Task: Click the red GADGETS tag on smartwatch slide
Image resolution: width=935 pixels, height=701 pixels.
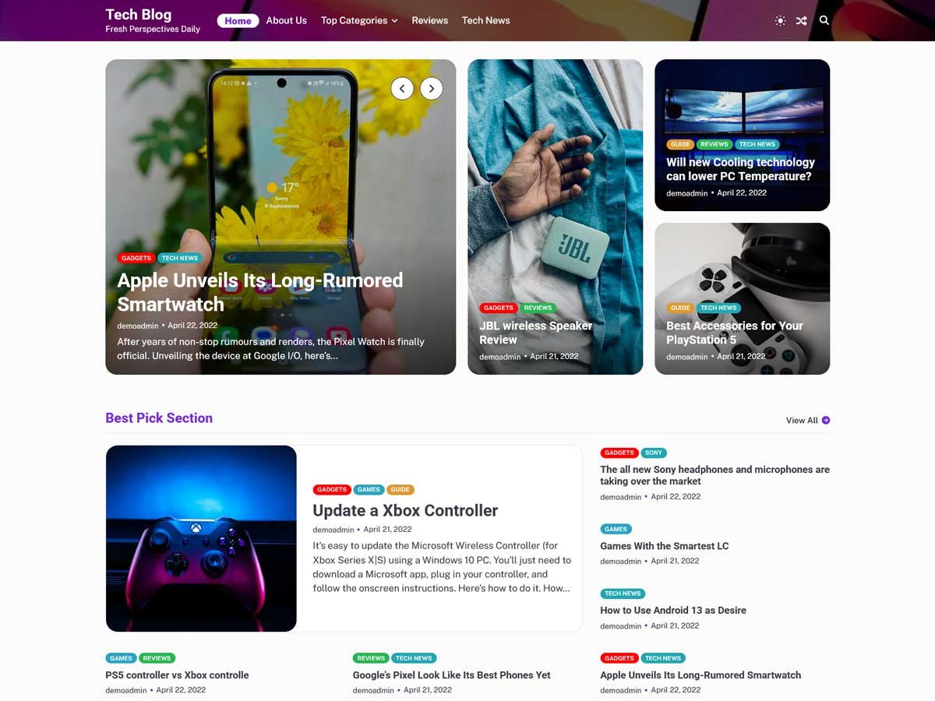Action: tap(136, 258)
